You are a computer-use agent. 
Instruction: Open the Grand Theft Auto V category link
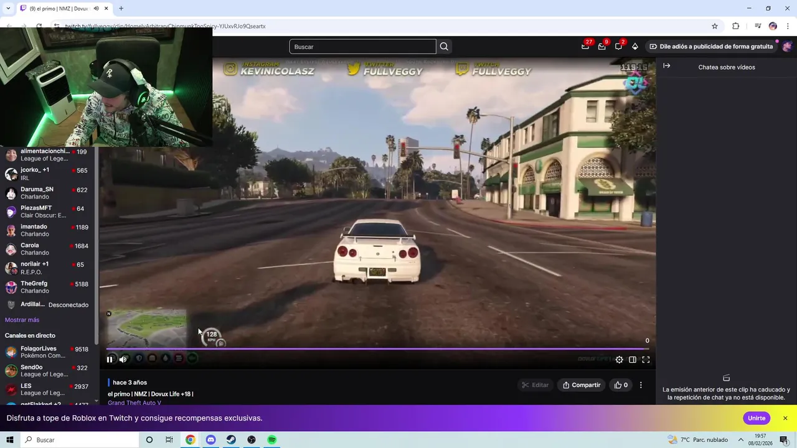(x=134, y=403)
